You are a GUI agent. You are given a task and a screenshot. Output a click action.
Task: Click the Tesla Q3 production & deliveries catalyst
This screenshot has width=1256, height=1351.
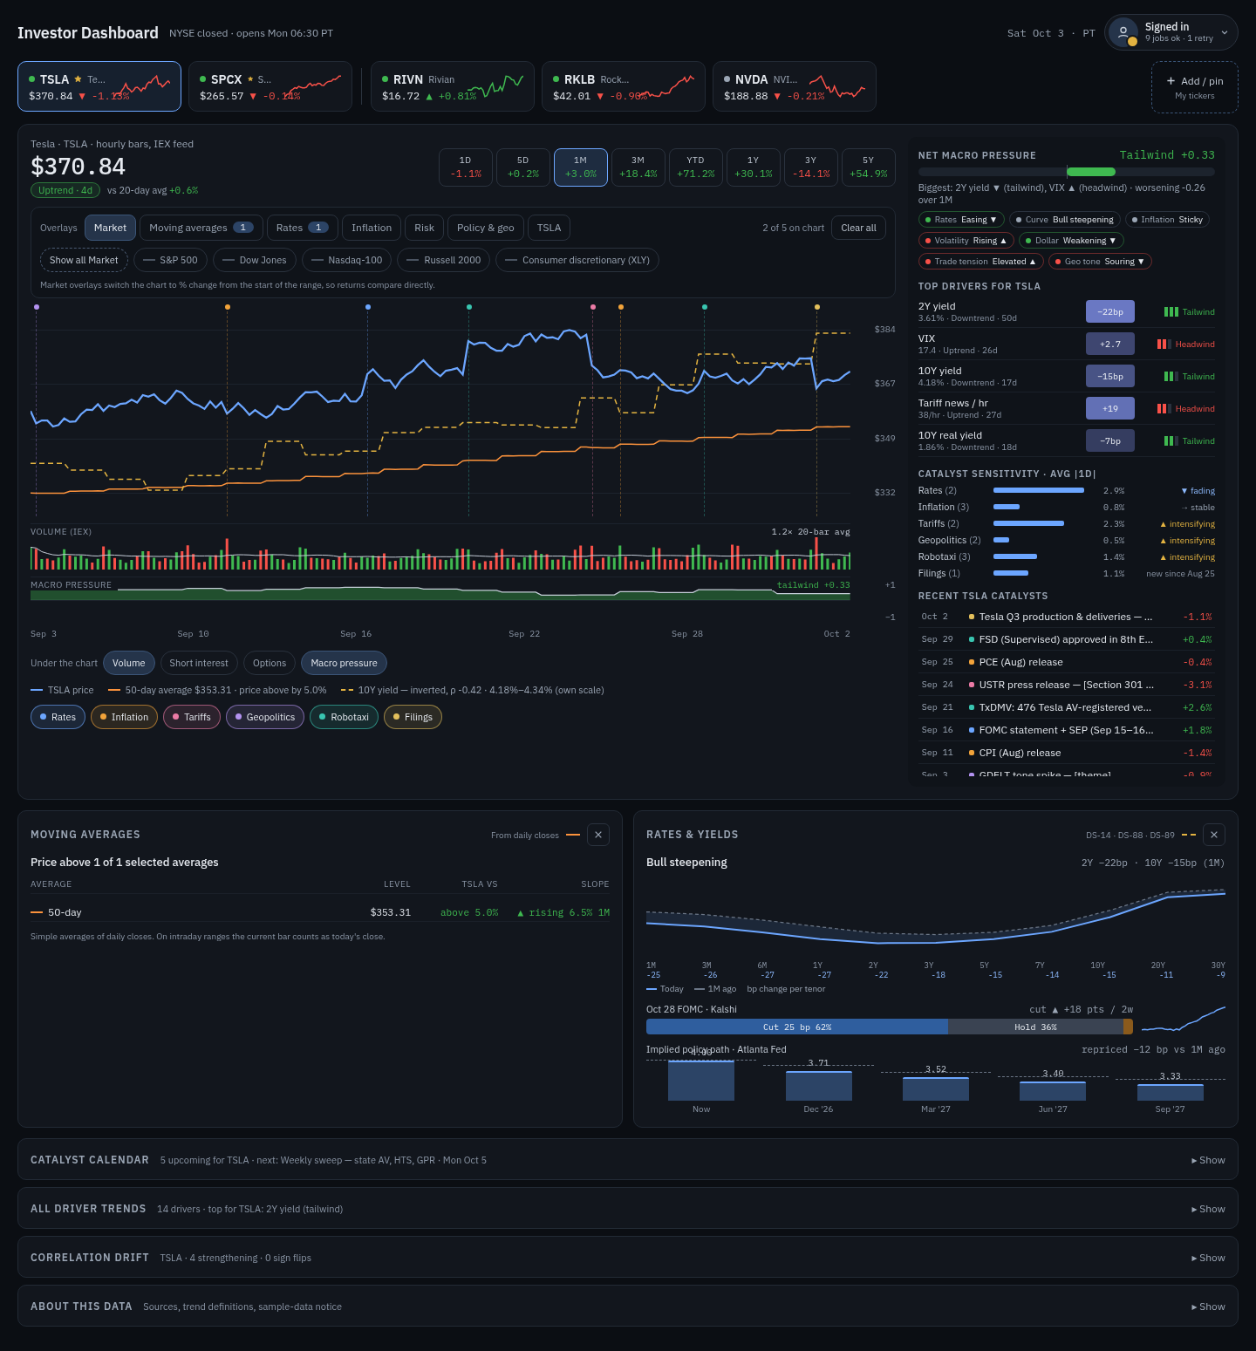coord(1067,617)
